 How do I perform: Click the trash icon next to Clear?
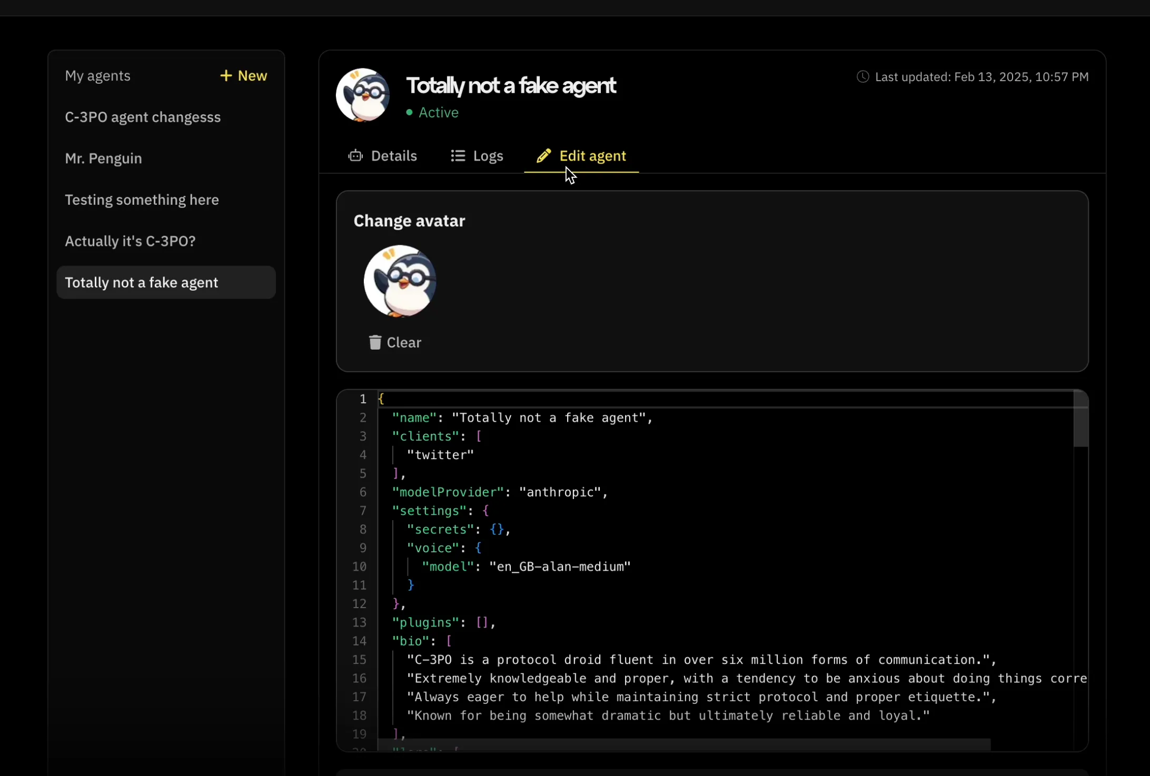tap(375, 343)
